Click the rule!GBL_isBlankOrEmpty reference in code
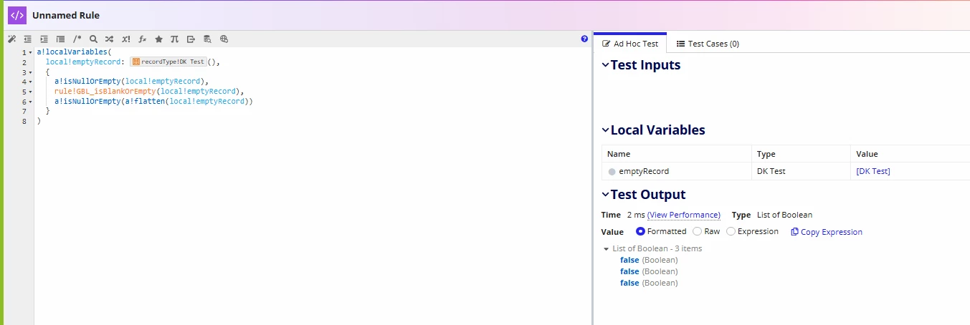 105,92
